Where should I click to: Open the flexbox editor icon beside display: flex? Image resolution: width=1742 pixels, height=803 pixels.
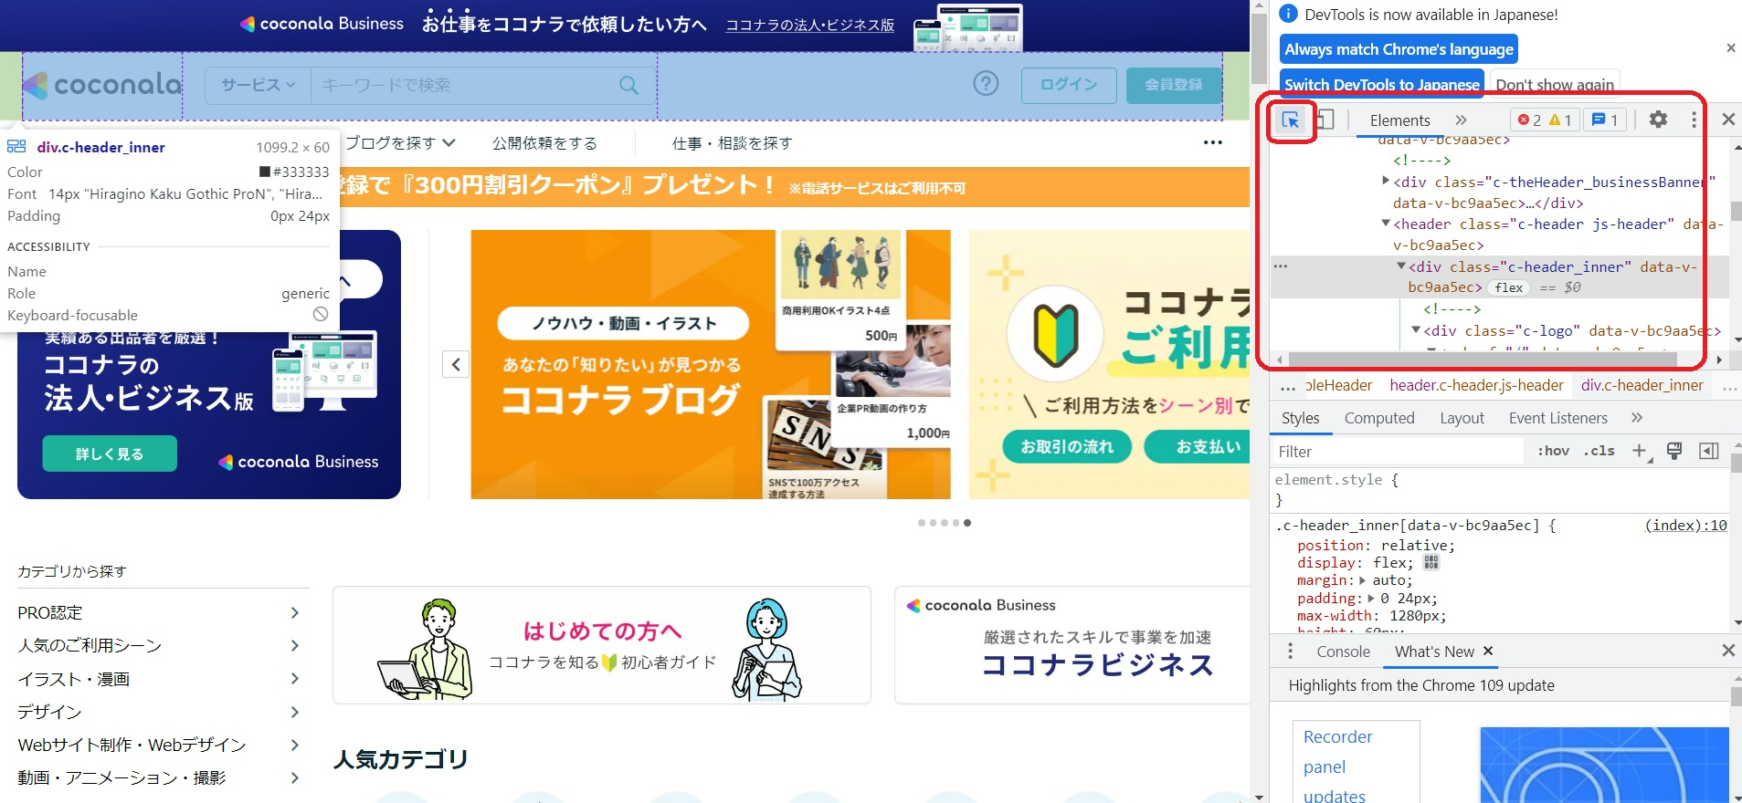tap(1431, 563)
